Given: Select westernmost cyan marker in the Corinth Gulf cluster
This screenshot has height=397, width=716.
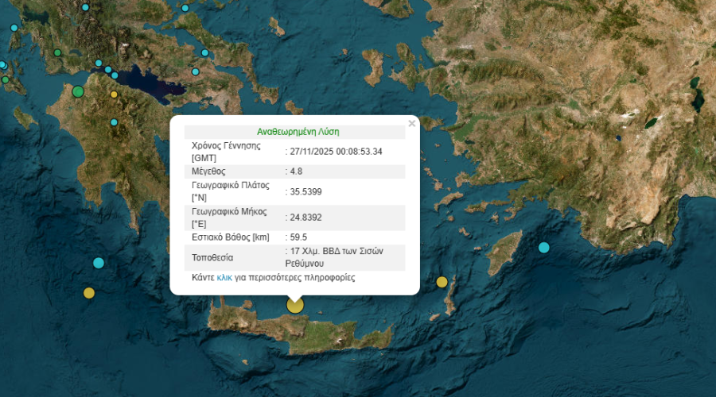Looking at the screenshot, I should pyautogui.click(x=99, y=63).
